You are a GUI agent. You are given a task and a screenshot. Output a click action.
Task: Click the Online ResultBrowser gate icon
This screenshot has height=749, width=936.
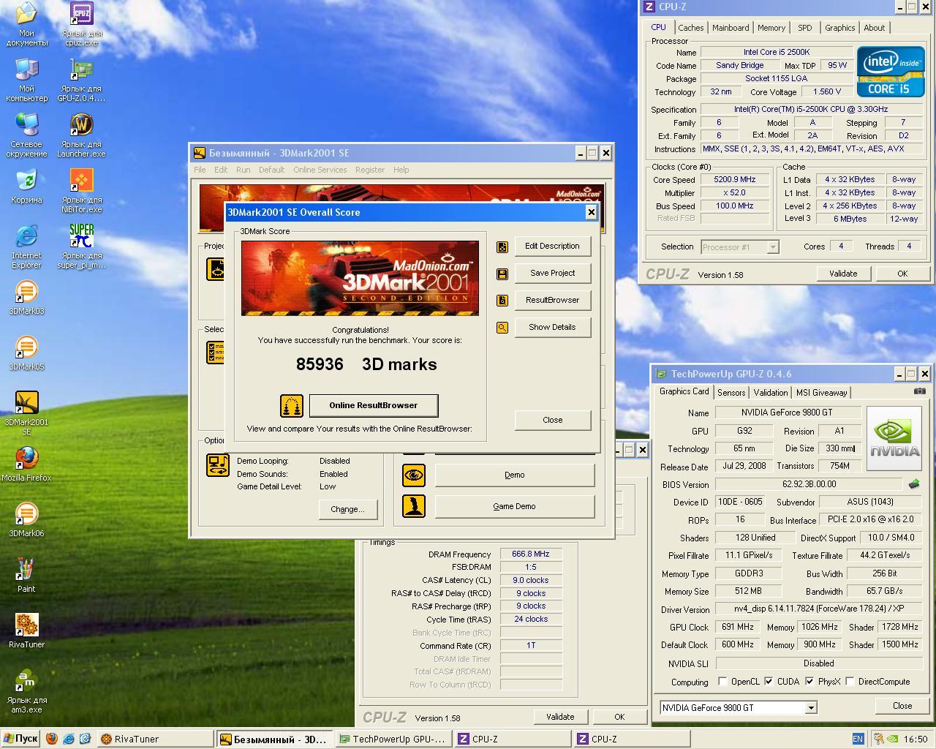tap(292, 406)
